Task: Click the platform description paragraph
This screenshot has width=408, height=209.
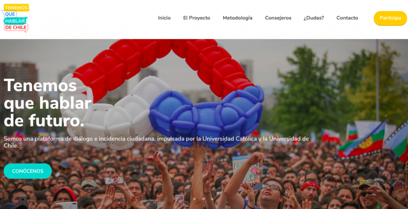Action: 156,142
